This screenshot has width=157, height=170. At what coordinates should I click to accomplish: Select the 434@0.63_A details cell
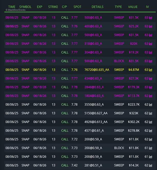pyautogui.click(x=93, y=78)
